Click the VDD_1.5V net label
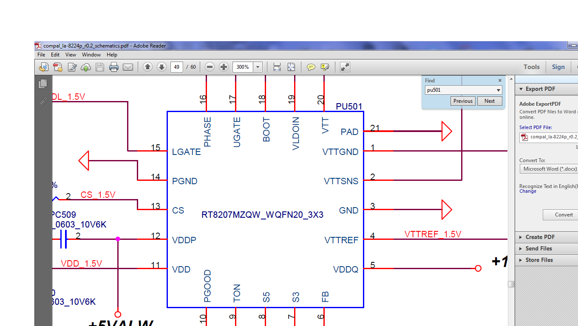 (x=81, y=264)
